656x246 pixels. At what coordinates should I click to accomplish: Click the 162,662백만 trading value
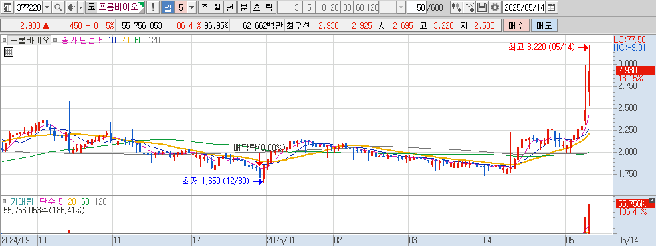pos(261,25)
